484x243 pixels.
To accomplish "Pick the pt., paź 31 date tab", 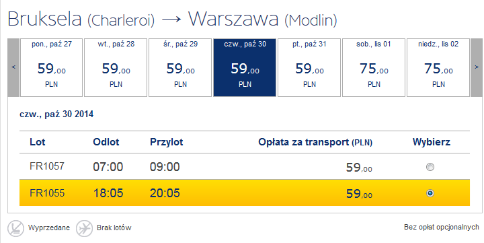I will pyautogui.click(x=309, y=67).
